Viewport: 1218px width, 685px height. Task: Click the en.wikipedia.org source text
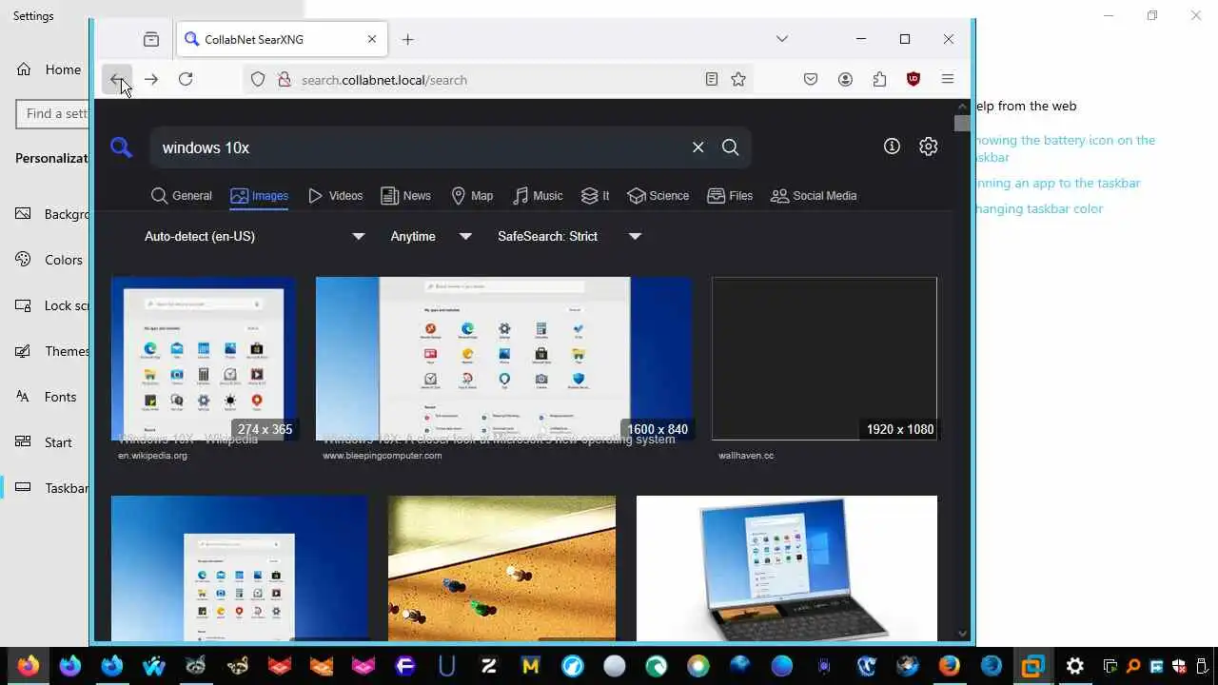click(x=152, y=456)
